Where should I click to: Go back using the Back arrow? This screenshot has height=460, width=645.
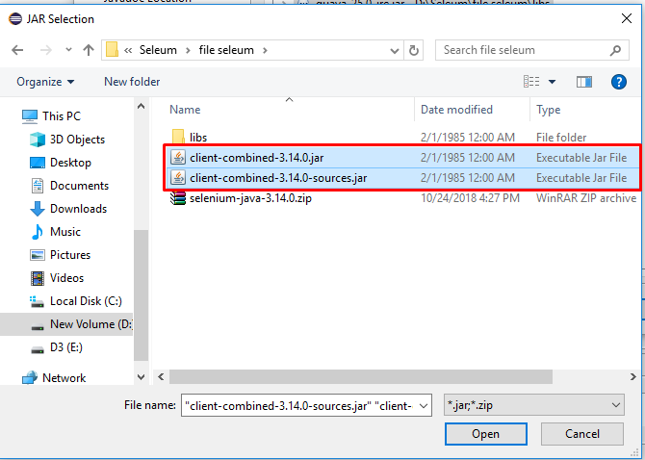pos(17,50)
